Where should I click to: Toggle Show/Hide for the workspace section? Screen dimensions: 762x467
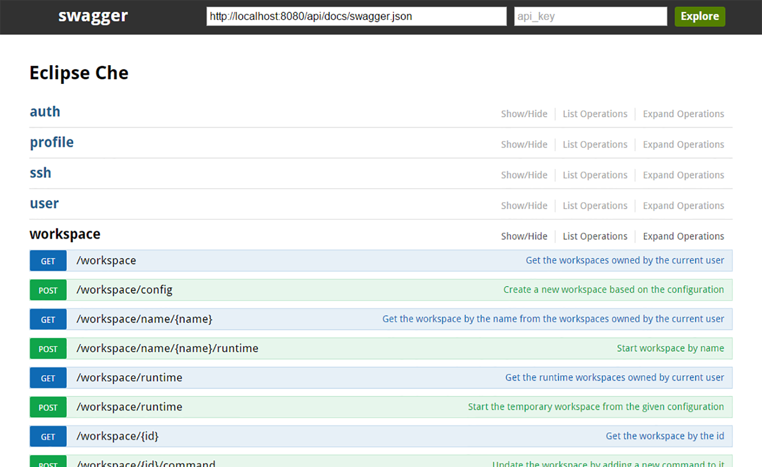click(x=524, y=237)
